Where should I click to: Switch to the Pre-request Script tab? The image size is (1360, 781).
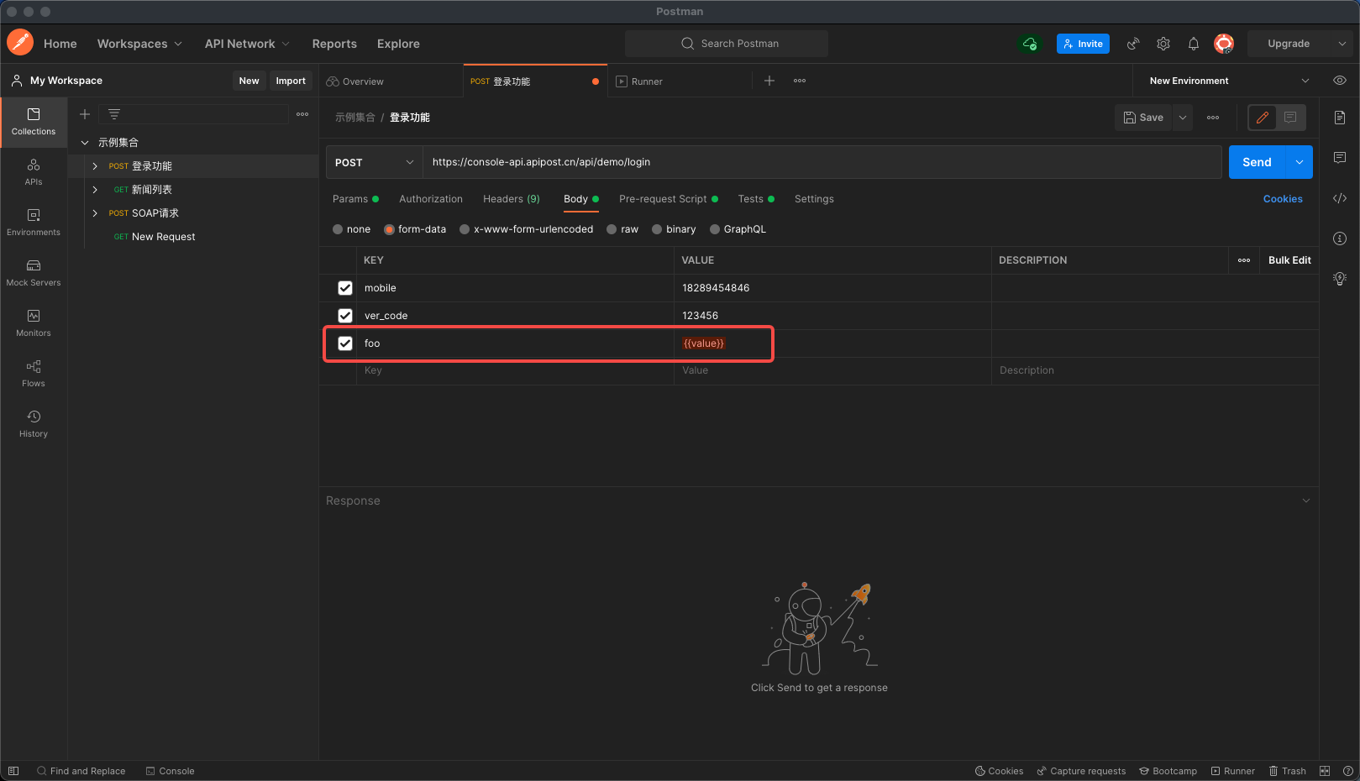coord(669,199)
